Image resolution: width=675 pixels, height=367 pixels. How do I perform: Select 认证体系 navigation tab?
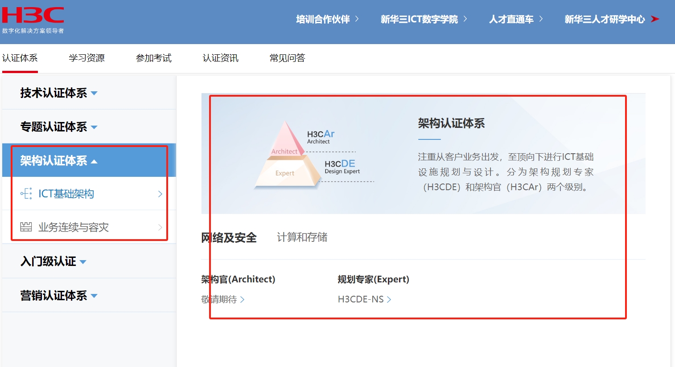click(x=20, y=58)
